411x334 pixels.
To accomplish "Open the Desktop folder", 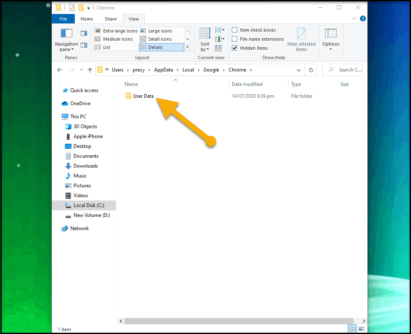I will coord(78,146).
